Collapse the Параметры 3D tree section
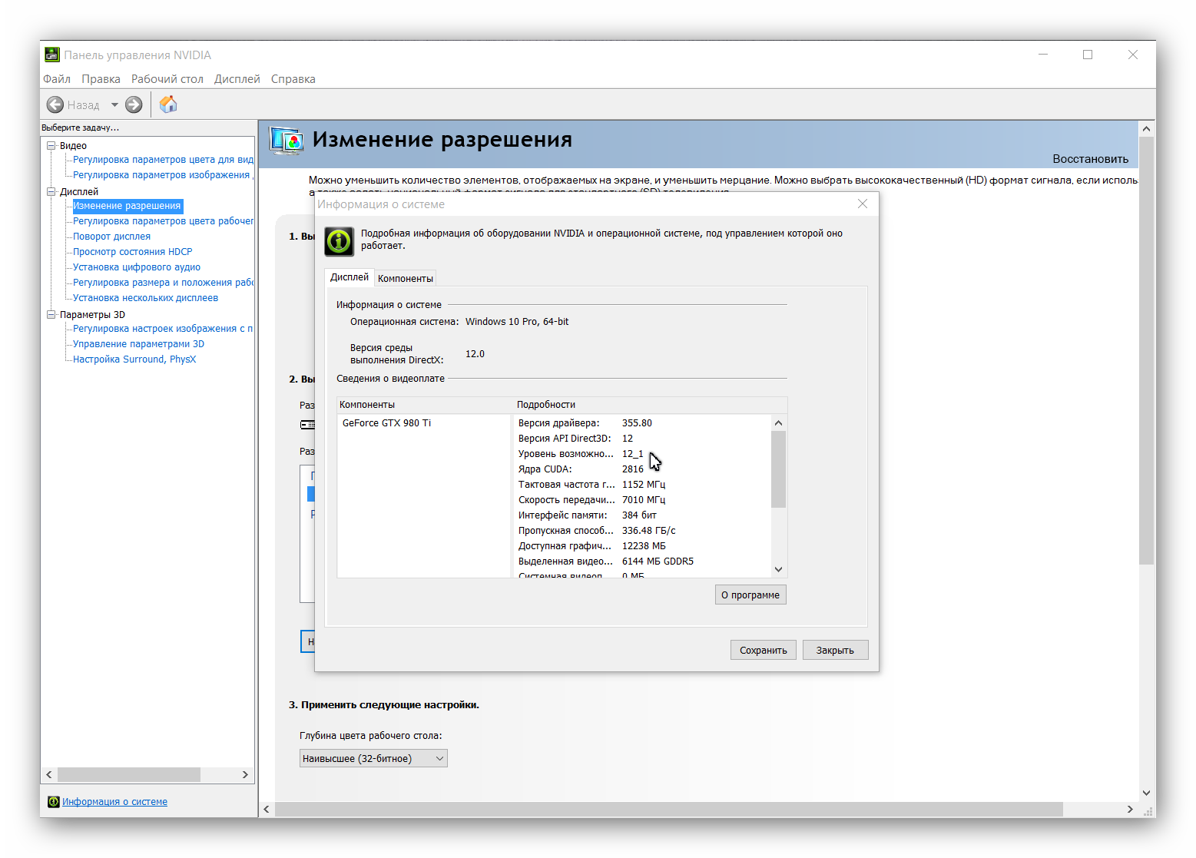Viewport: 1196px width, 858px height. (51, 314)
